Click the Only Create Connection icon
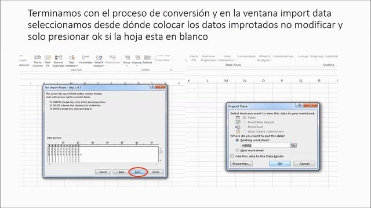 [x=238, y=132]
